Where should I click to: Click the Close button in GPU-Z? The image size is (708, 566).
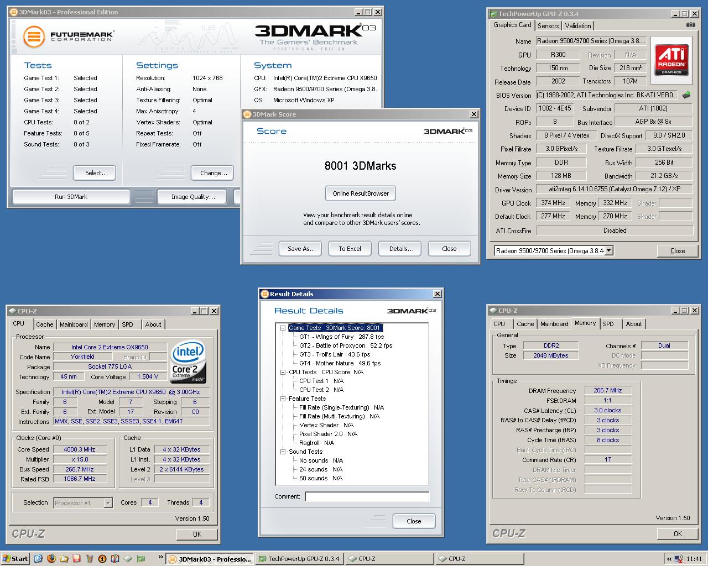point(678,251)
